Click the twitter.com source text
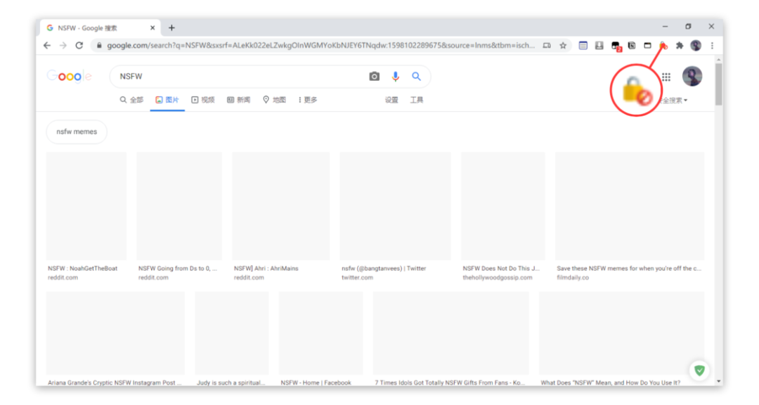The width and height of the screenshot is (759, 405). click(x=357, y=278)
